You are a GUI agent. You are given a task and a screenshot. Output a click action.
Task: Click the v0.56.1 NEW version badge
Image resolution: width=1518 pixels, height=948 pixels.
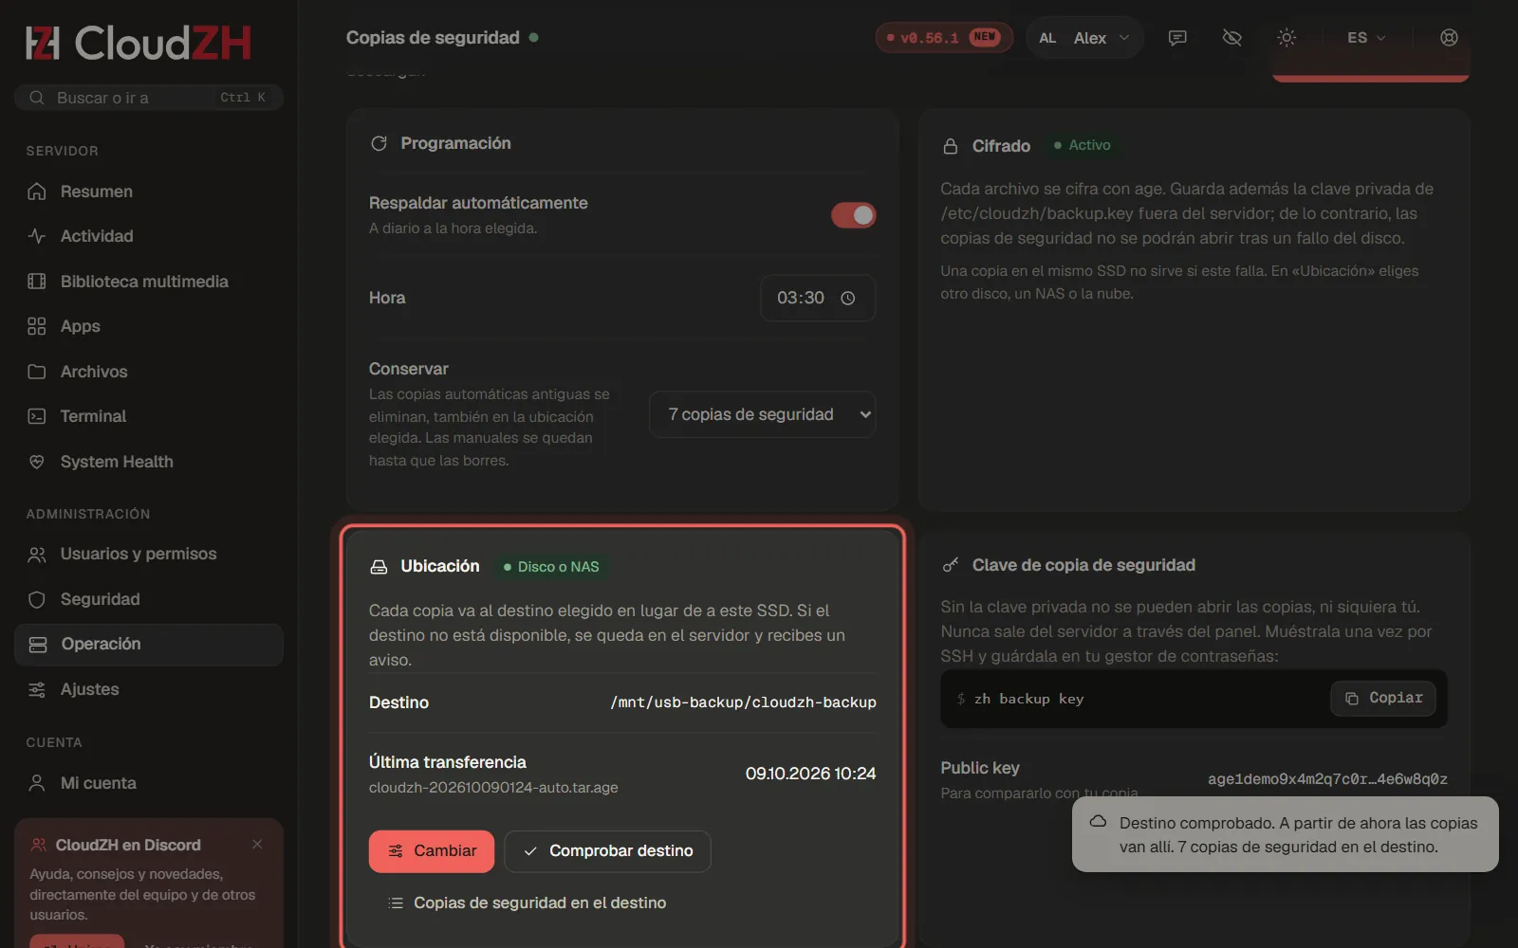[944, 38]
